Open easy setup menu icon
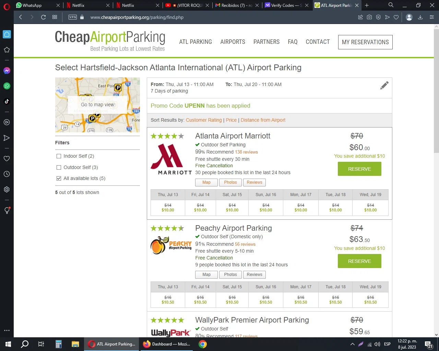The width and height of the screenshot is (439, 351). pyautogui.click(x=432, y=17)
